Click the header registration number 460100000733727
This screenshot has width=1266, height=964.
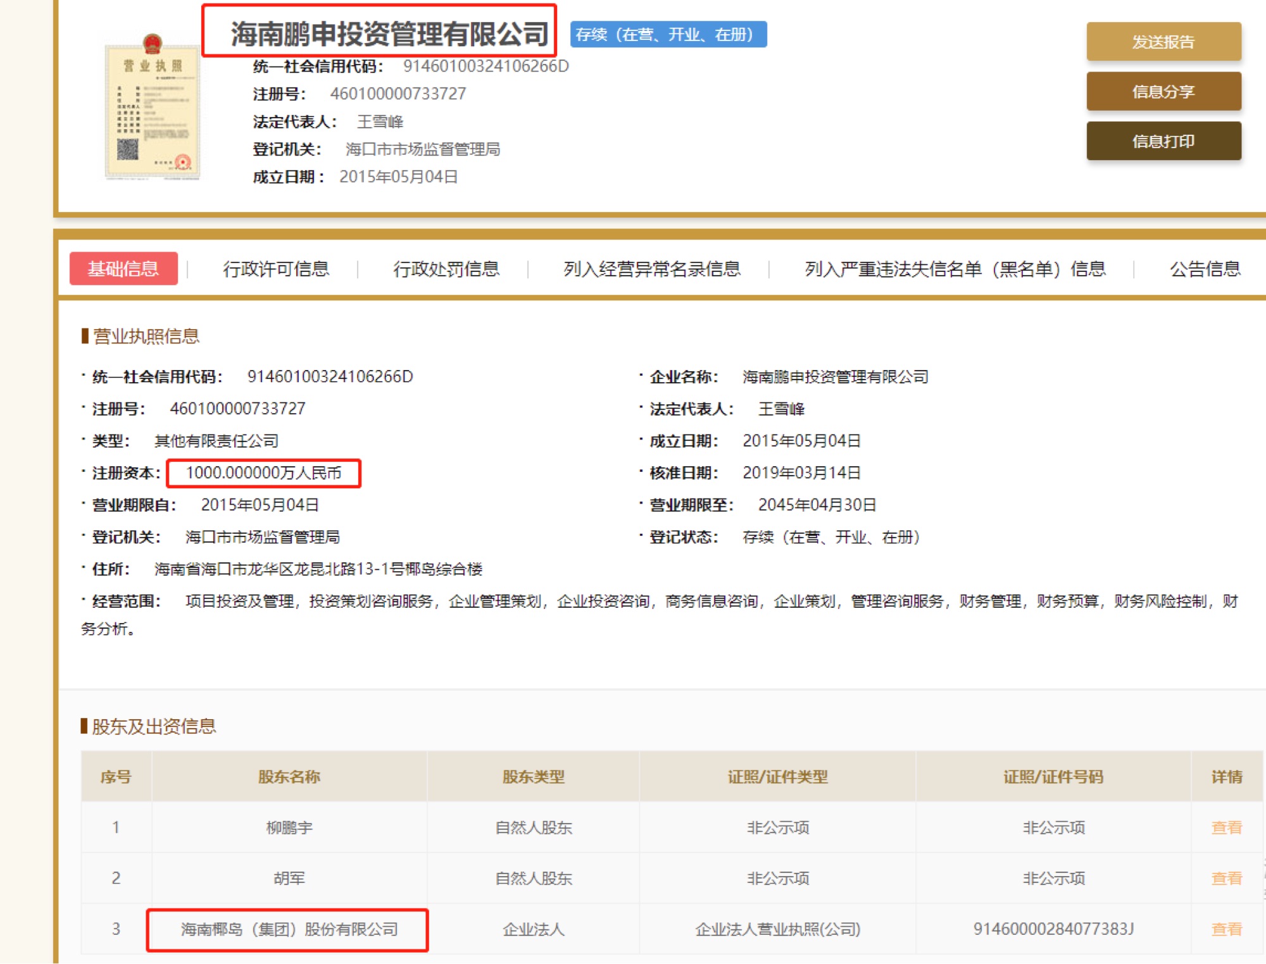coord(398,94)
